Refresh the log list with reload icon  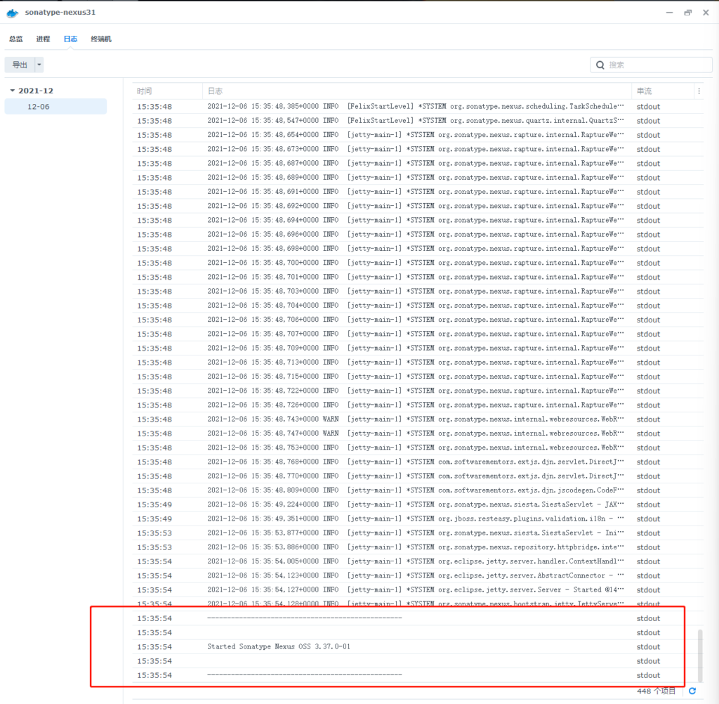coord(692,691)
